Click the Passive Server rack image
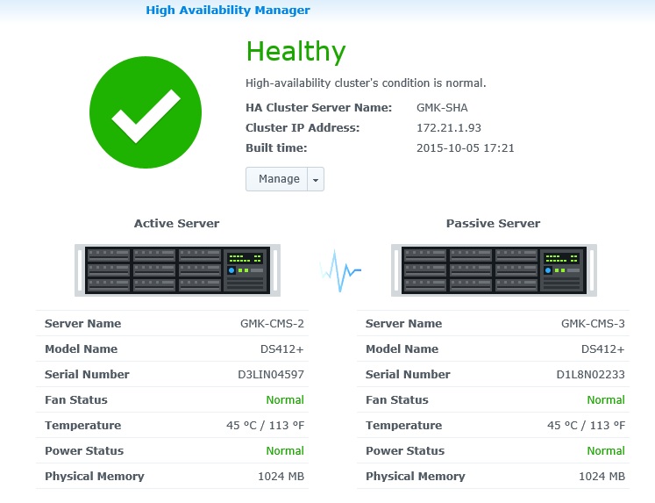This screenshot has height=503, width=655. click(x=494, y=270)
